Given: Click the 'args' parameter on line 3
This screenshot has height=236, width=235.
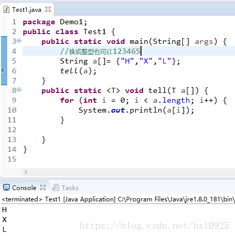Looking at the screenshot, I should [x=204, y=42].
